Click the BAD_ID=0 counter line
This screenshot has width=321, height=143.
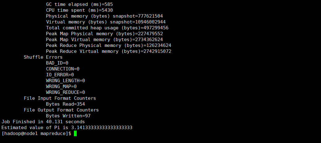pyautogui.click(x=57, y=63)
